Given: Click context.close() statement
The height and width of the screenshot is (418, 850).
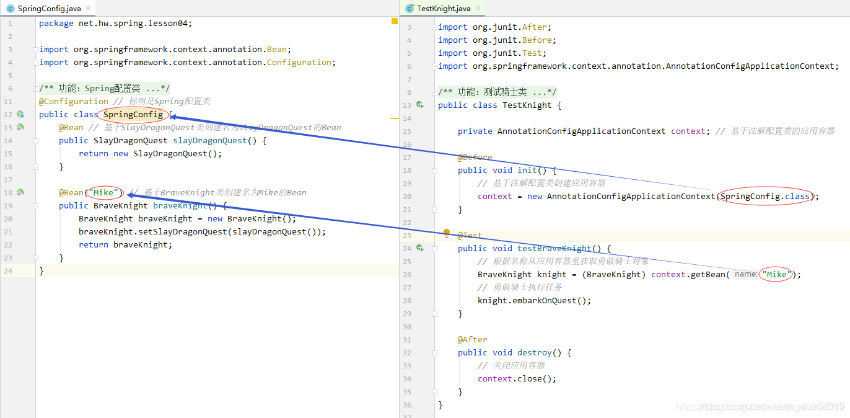Looking at the screenshot, I should (517, 378).
